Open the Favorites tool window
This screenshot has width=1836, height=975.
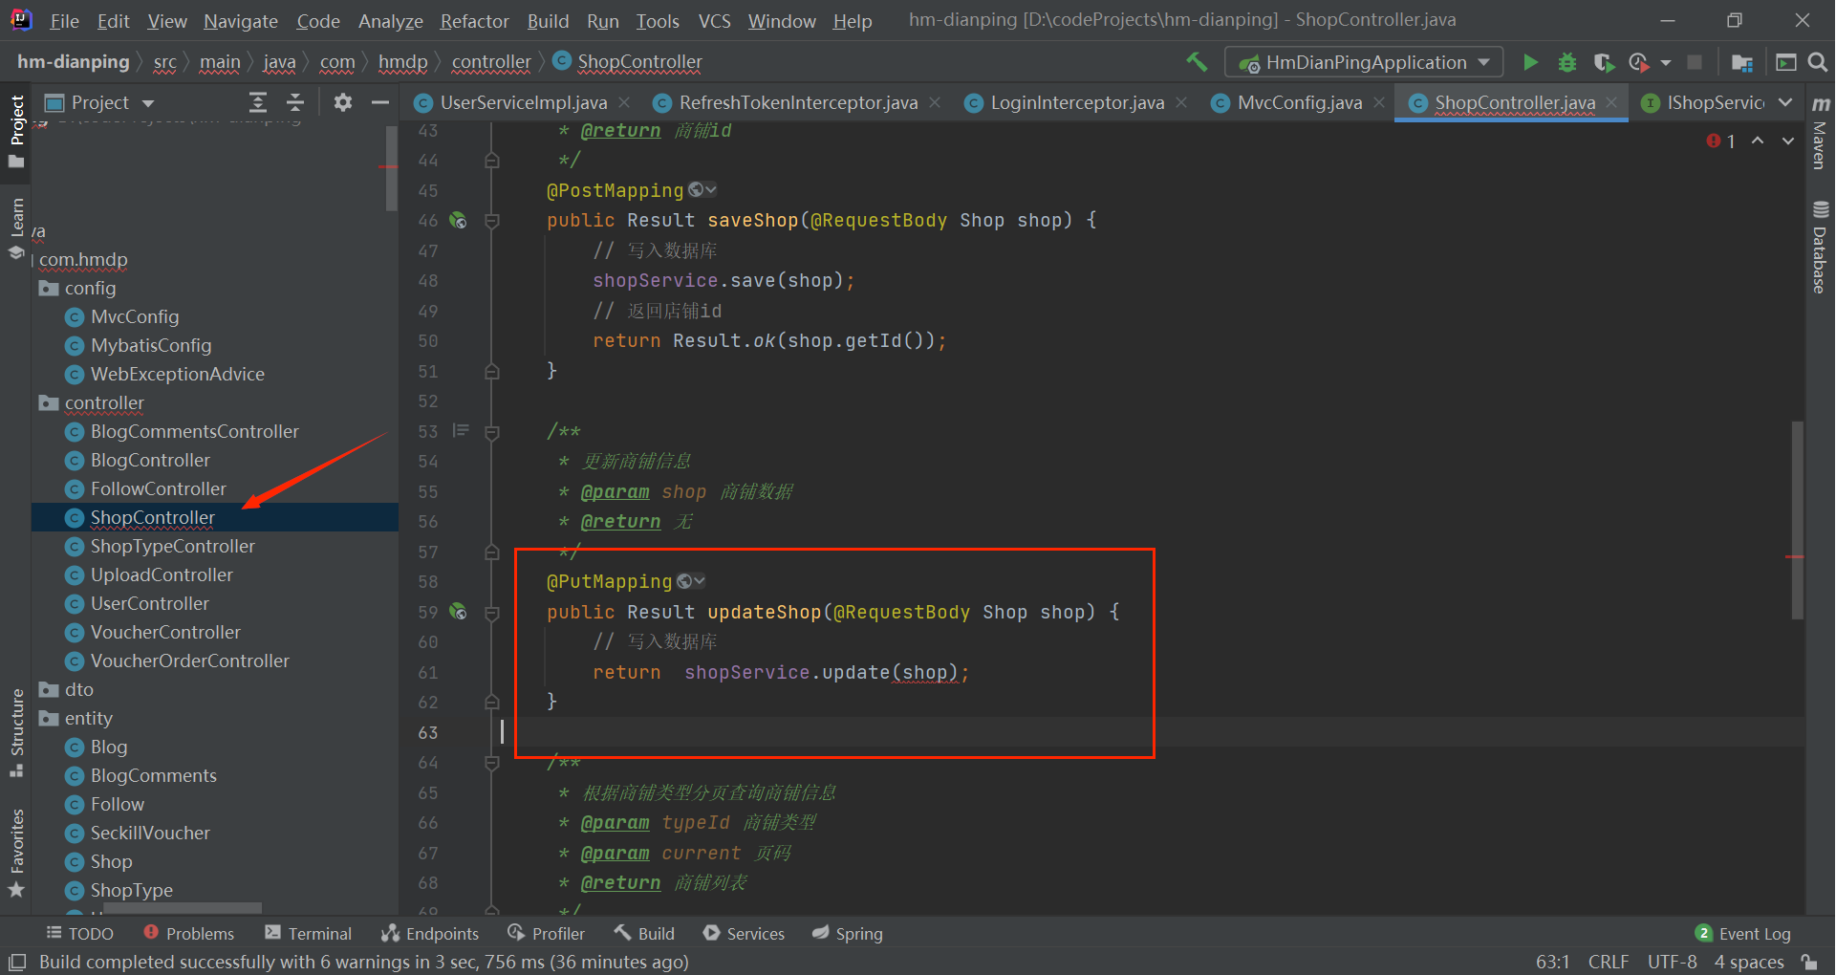pyautogui.click(x=17, y=853)
